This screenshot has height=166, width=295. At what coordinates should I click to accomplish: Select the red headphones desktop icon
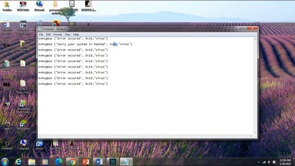pyautogui.click(x=56, y=24)
